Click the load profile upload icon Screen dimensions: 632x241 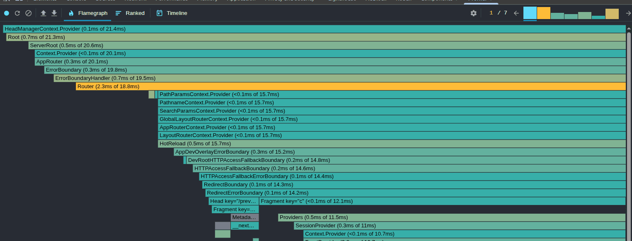point(43,13)
